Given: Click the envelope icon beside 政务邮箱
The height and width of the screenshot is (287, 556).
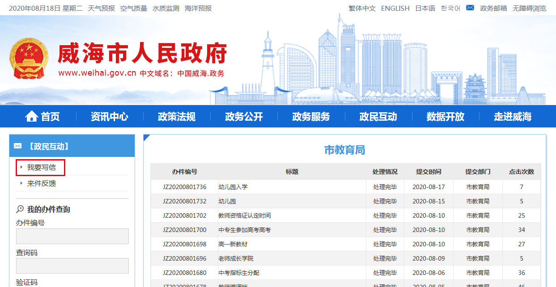Looking at the screenshot, I should click(x=470, y=8).
